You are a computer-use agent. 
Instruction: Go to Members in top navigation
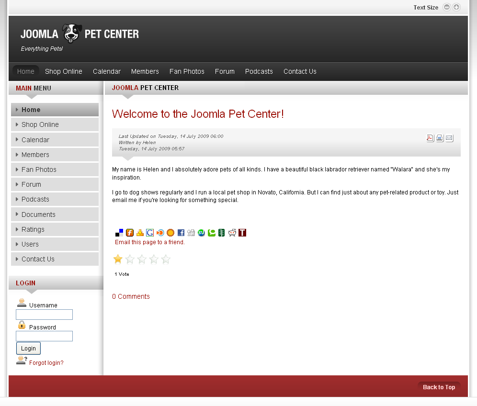tap(145, 71)
